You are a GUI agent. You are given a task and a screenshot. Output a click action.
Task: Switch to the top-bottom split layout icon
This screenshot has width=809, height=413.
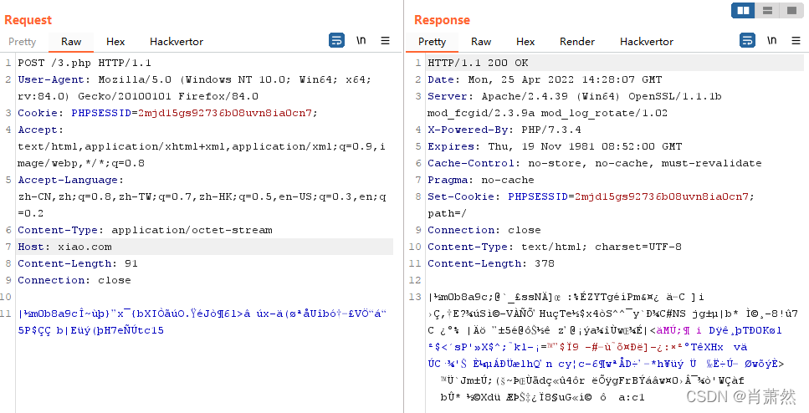(x=767, y=11)
